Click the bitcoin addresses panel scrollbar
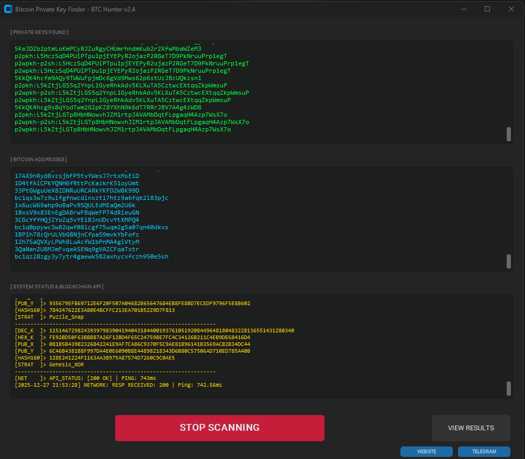Screen dimensions: 525x459 (x=508, y=262)
